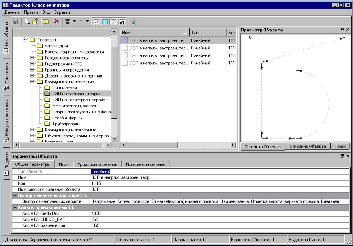This screenshot has height=246, width=353.
Task: Switch to the Продольное сечение tab
Action: pyautogui.click(x=97, y=165)
